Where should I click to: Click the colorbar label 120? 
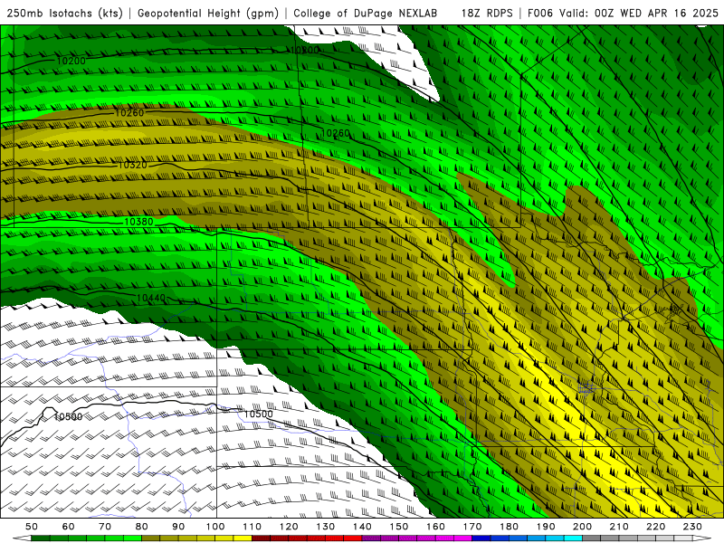point(289,527)
